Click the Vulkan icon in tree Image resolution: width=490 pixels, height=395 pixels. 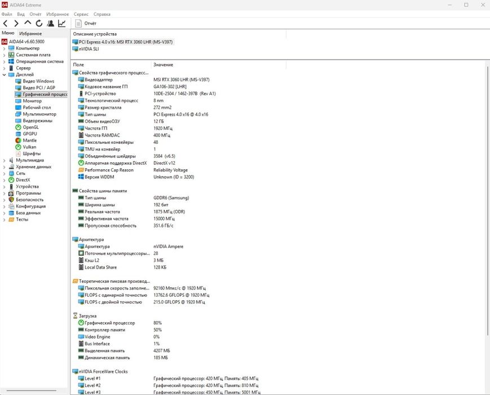(18, 147)
